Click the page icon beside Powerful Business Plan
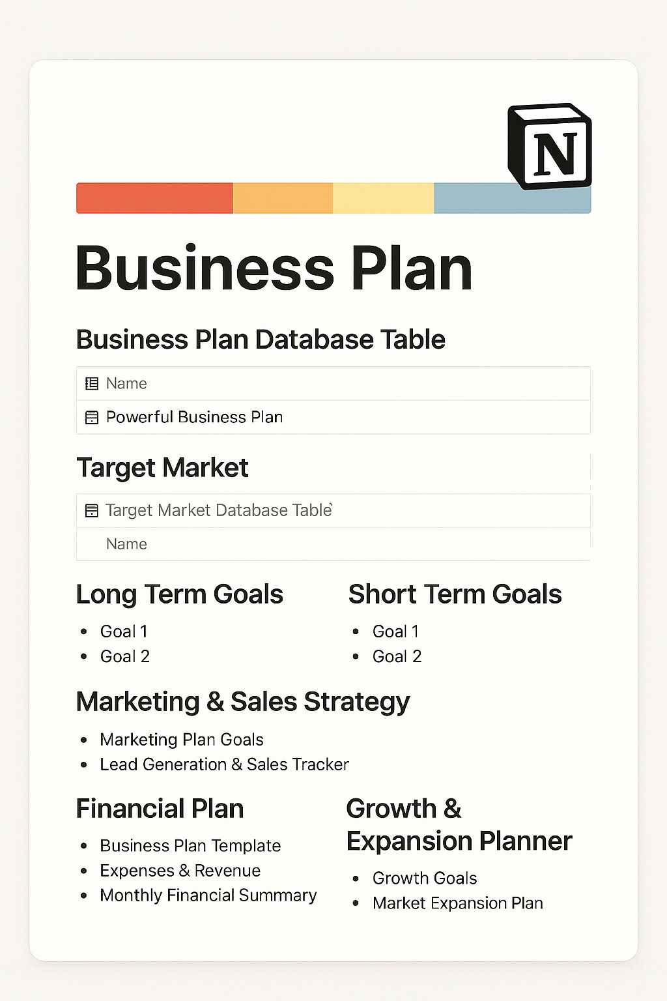Image resolution: width=667 pixels, height=1001 pixels. pos(92,418)
